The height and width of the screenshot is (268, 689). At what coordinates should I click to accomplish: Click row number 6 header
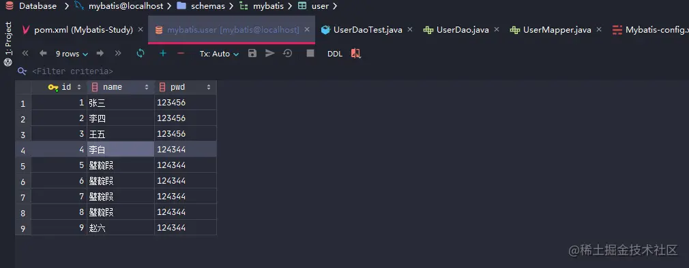(x=23, y=181)
